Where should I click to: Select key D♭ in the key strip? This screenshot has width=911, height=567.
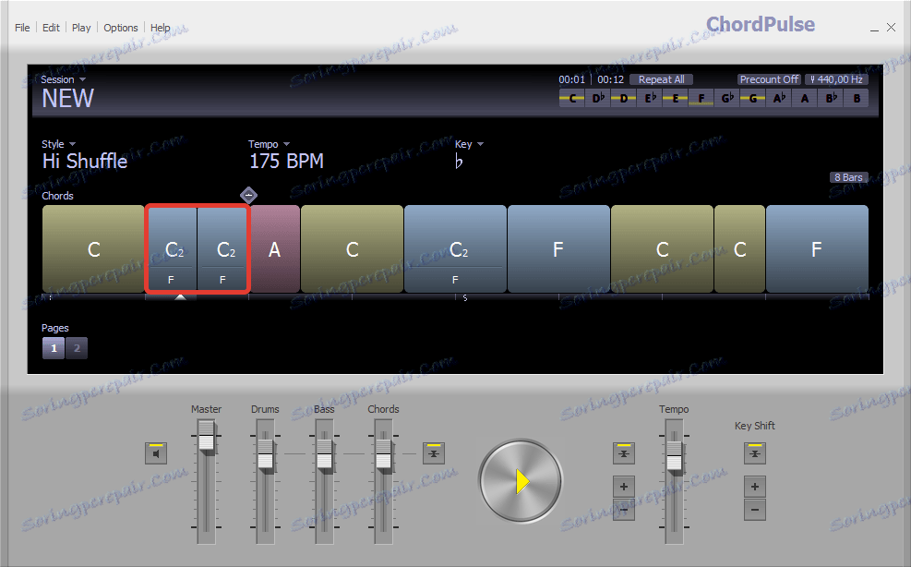pyautogui.click(x=598, y=98)
